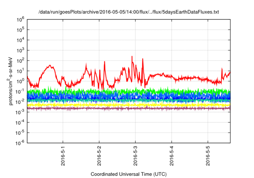Click the 10^-1 y-axis tick label

pyautogui.click(x=20, y=91)
